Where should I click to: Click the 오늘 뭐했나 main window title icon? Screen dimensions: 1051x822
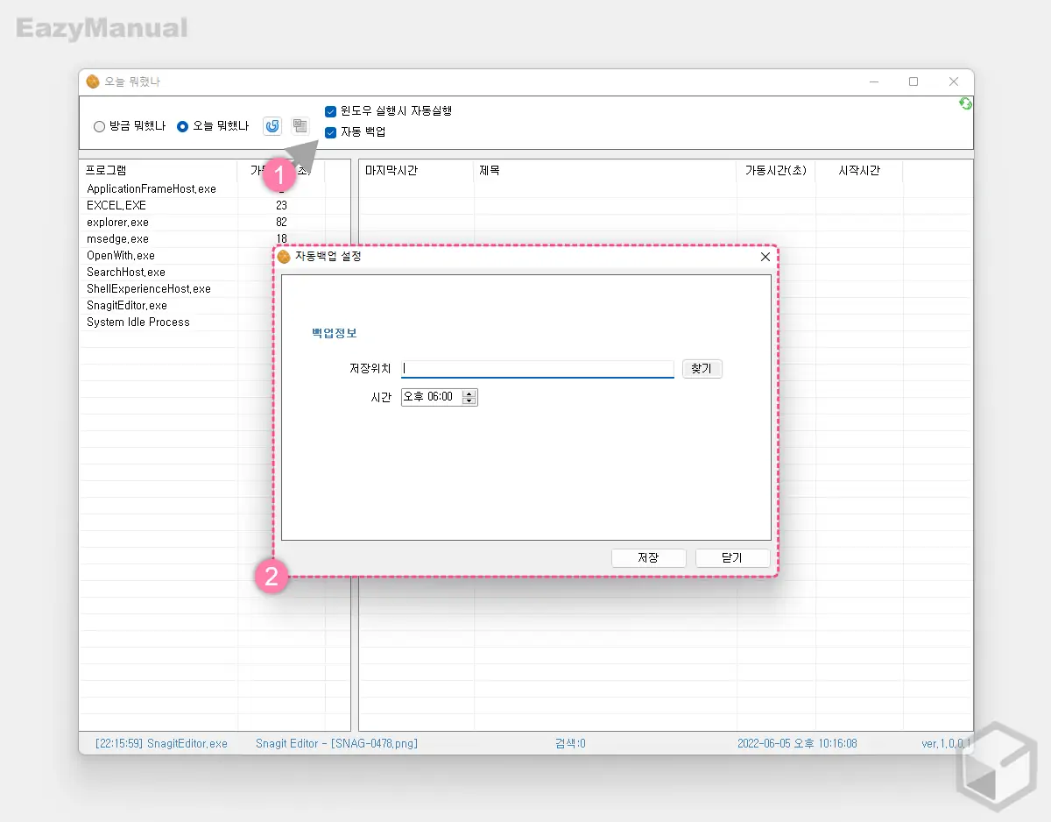point(93,81)
